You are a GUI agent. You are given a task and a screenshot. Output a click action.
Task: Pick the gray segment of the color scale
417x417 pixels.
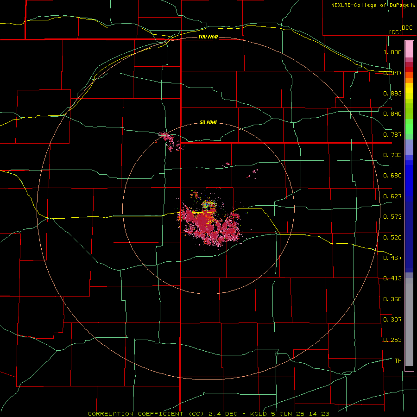[x=409, y=322]
